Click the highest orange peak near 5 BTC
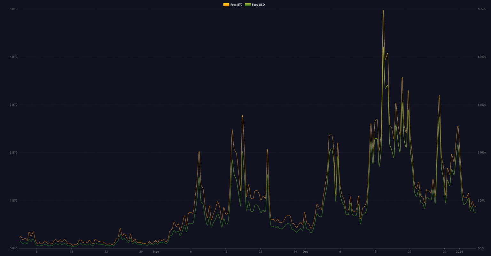The image size is (491, 256). pos(383,11)
